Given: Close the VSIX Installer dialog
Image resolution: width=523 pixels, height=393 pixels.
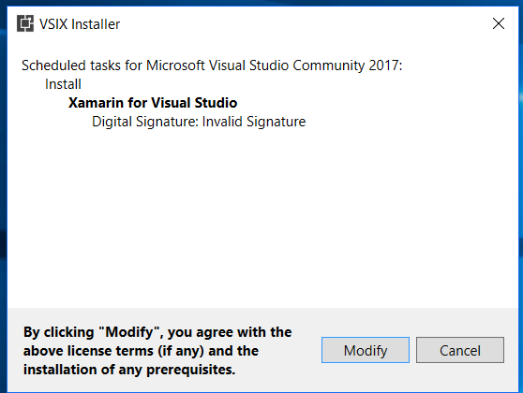Looking at the screenshot, I should pyautogui.click(x=499, y=23).
